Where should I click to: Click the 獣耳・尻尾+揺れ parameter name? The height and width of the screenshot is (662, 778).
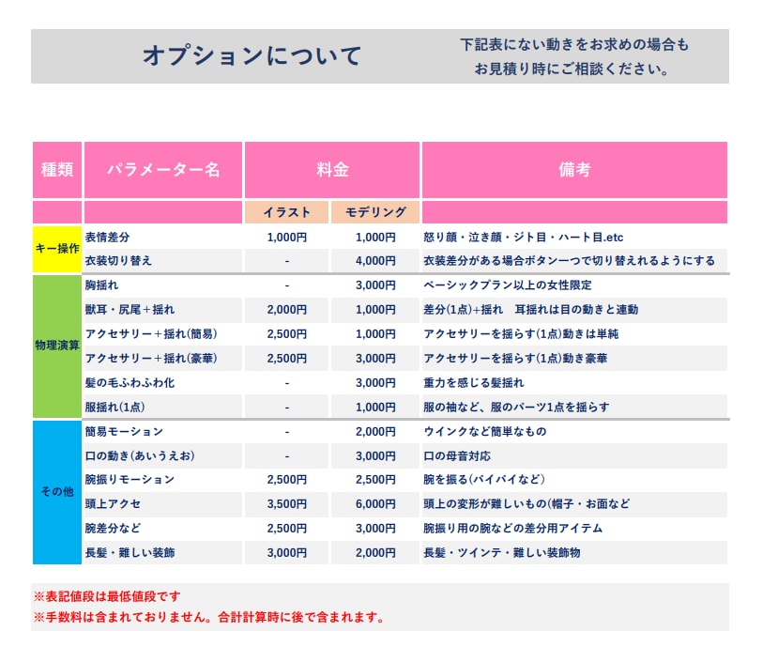pos(130,309)
